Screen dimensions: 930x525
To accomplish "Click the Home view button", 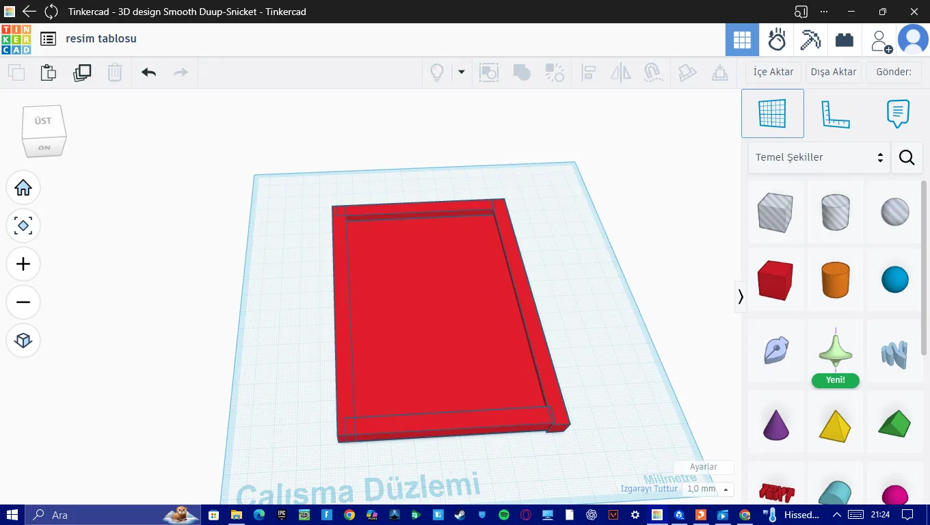I will pos(23,187).
